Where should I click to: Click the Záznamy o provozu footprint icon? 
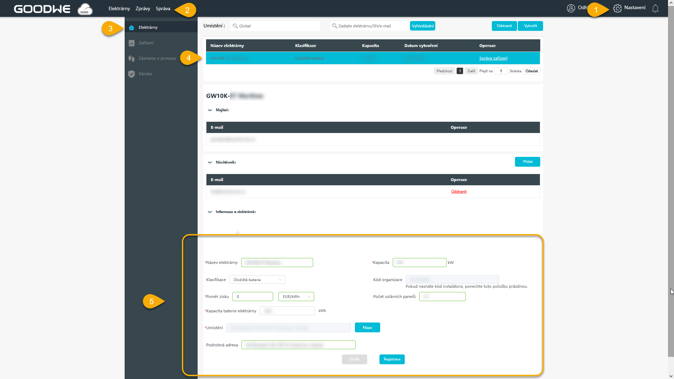click(x=132, y=58)
